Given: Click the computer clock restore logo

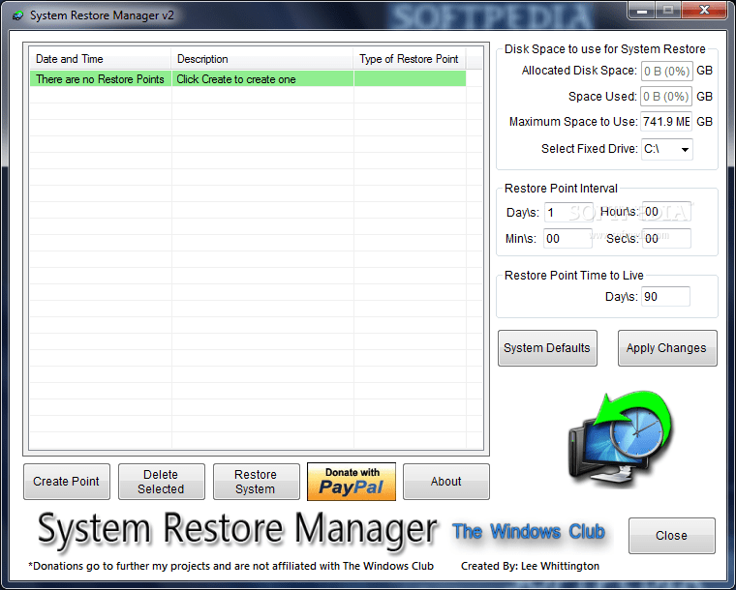Looking at the screenshot, I should coord(621,439).
